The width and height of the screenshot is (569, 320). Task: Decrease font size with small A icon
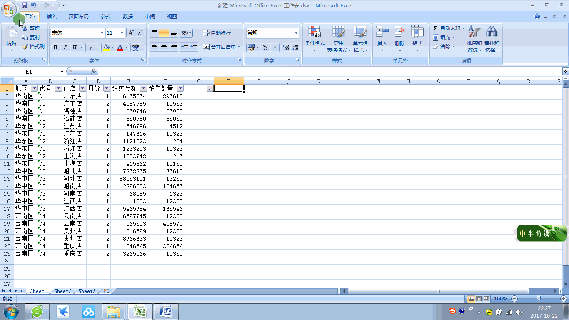[x=140, y=33]
